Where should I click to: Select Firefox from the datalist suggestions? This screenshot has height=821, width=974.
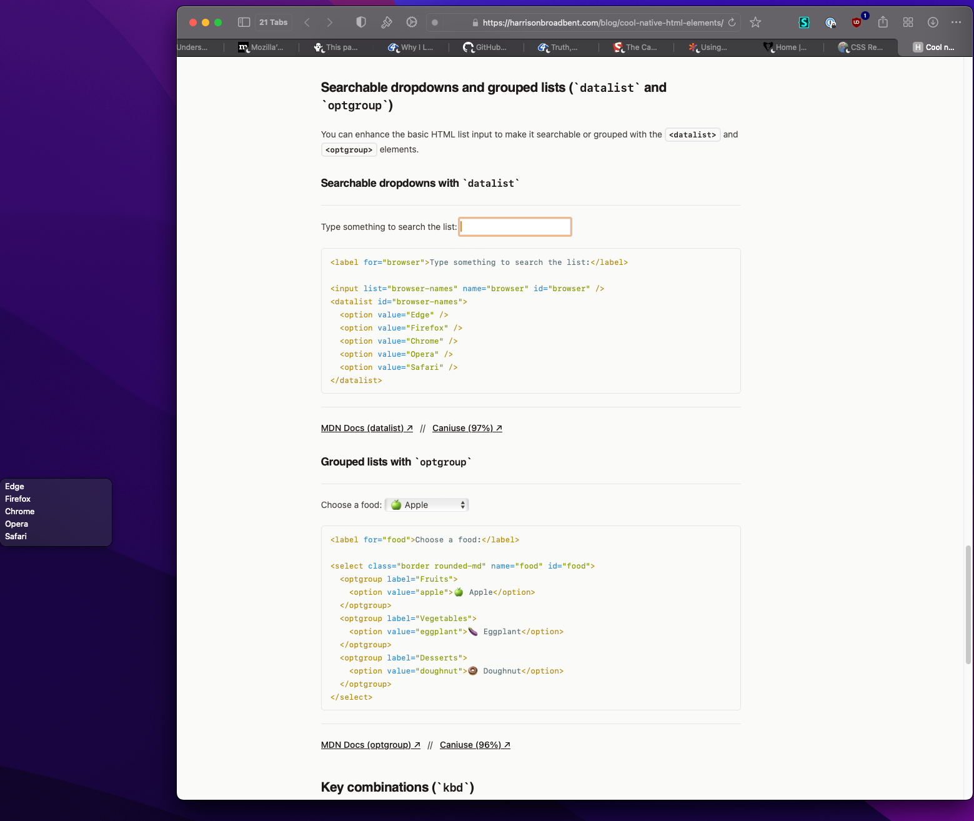(18, 499)
